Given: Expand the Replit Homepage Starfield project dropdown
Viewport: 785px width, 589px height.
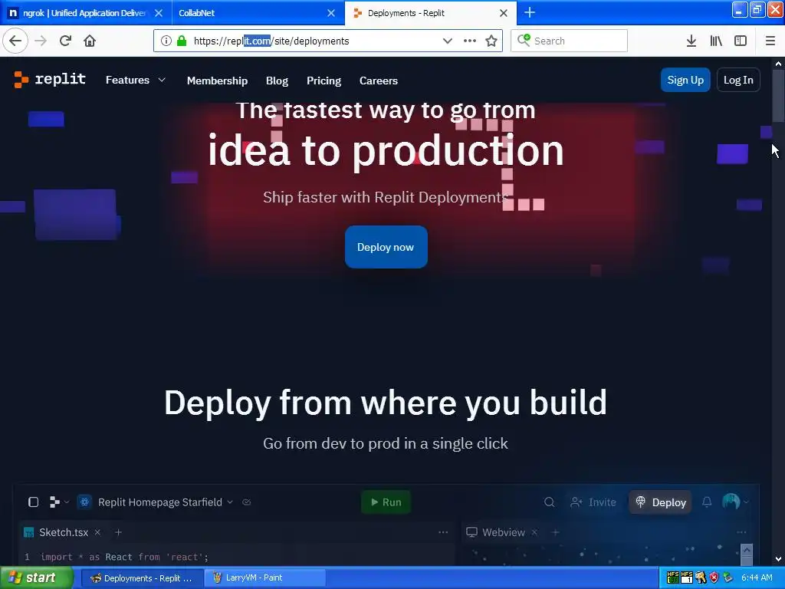Looking at the screenshot, I should pos(230,502).
